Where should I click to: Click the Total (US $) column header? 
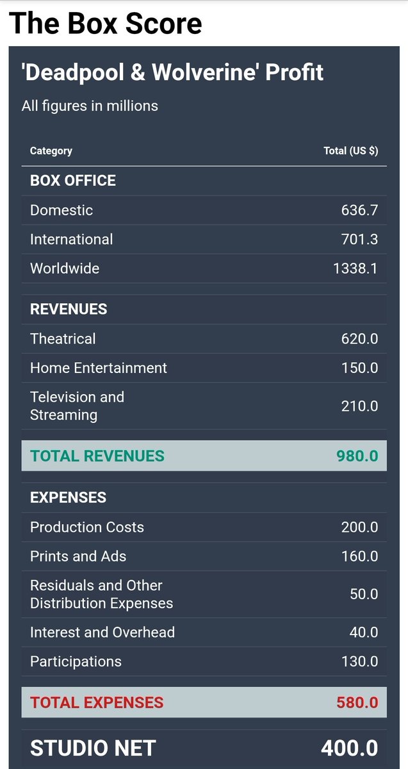click(x=351, y=151)
